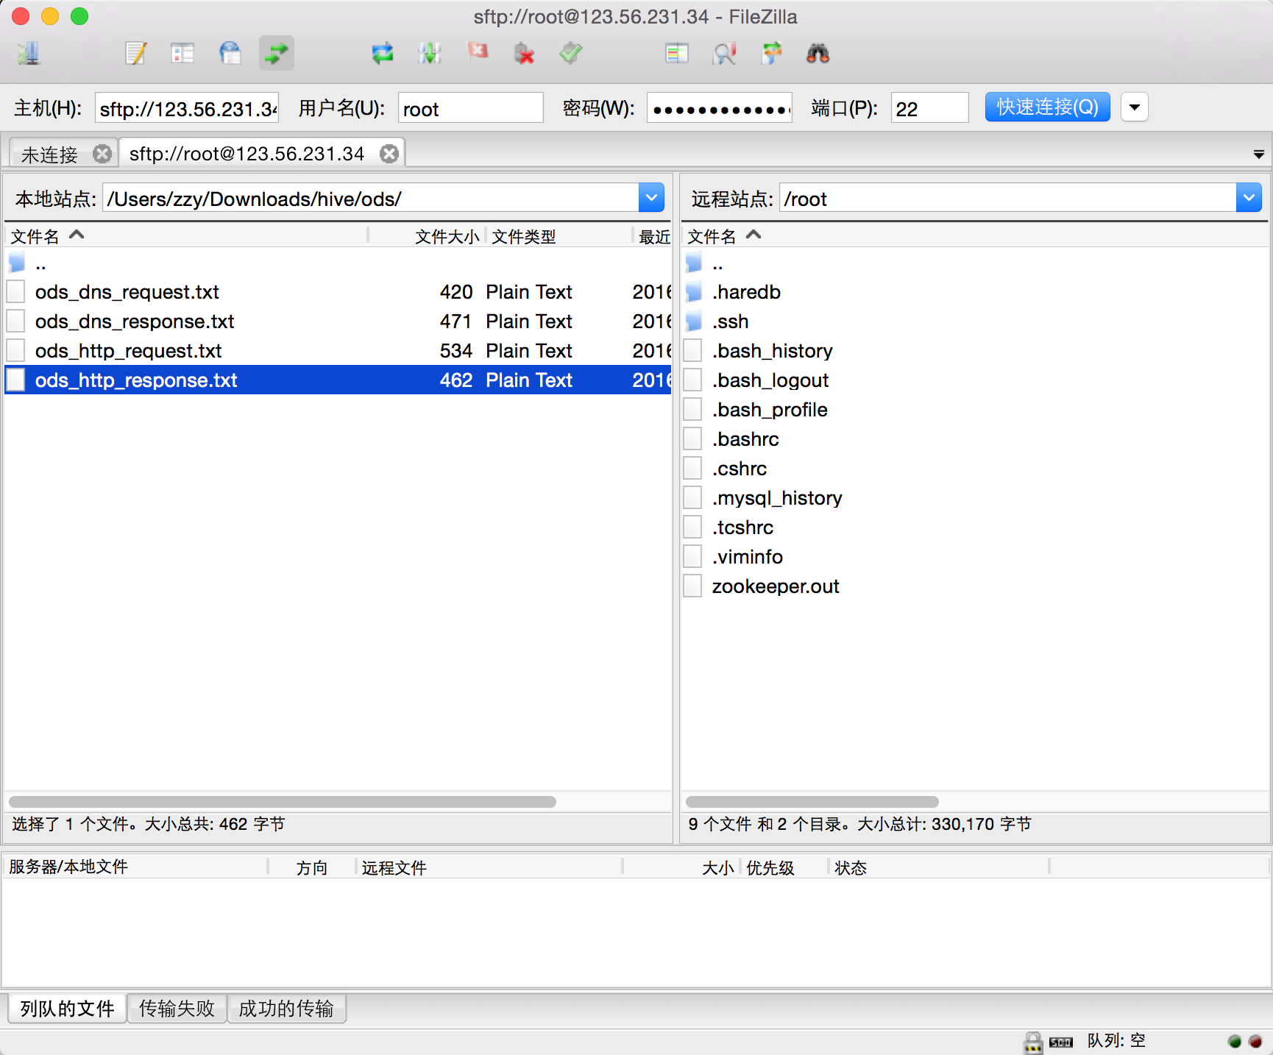Screen dimensions: 1273x1055
Task: Disconnect from server icon
Action: coord(524,54)
